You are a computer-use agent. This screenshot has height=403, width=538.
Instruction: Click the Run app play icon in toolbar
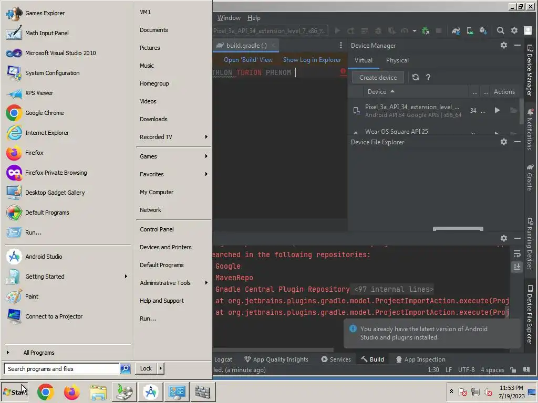click(x=338, y=31)
